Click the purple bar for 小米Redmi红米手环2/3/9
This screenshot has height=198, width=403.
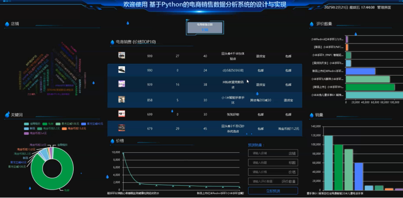pos(347,39)
